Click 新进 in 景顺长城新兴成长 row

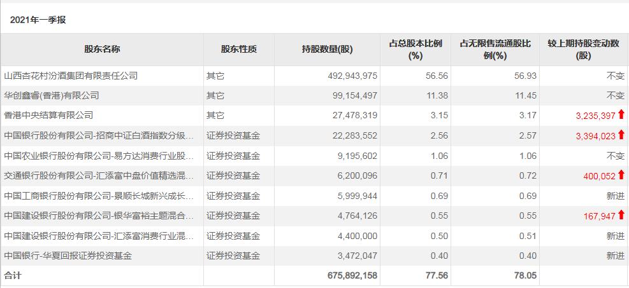click(x=616, y=196)
